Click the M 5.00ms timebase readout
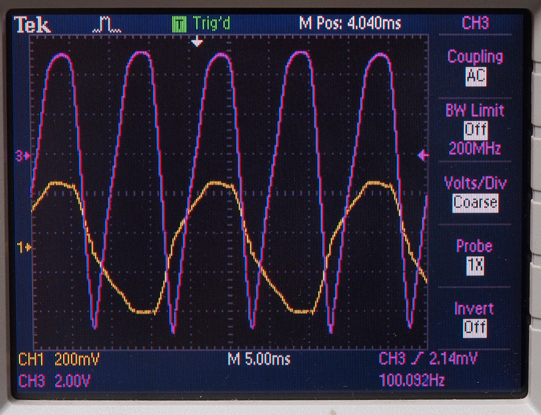Viewport: 541px width, 415px height. coord(259,359)
